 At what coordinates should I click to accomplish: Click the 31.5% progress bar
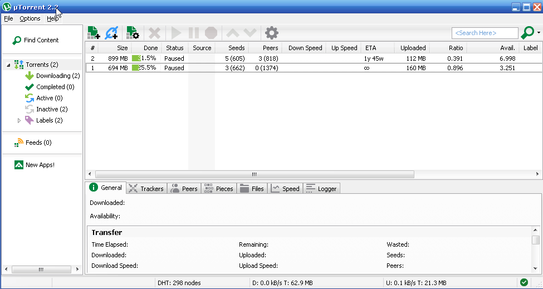pyautogui.click(x=146, y=58)
